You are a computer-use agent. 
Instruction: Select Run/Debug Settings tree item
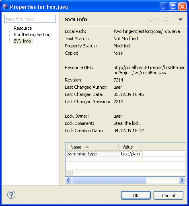coord(33,35)
